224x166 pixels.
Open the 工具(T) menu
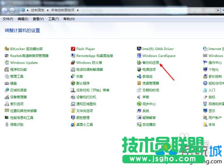(53, 19)
